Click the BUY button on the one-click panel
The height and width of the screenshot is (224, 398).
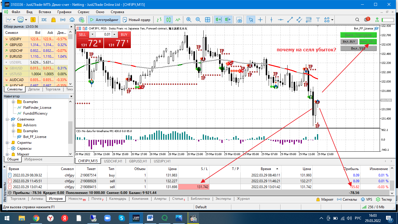[124, 34]
